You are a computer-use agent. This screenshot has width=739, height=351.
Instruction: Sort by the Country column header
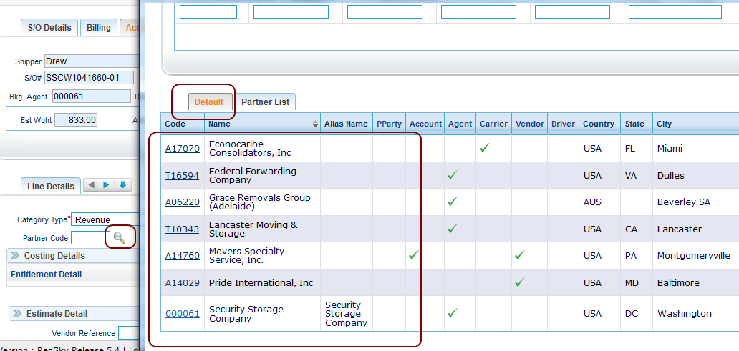pyautogui.click(x=599, y=124)
